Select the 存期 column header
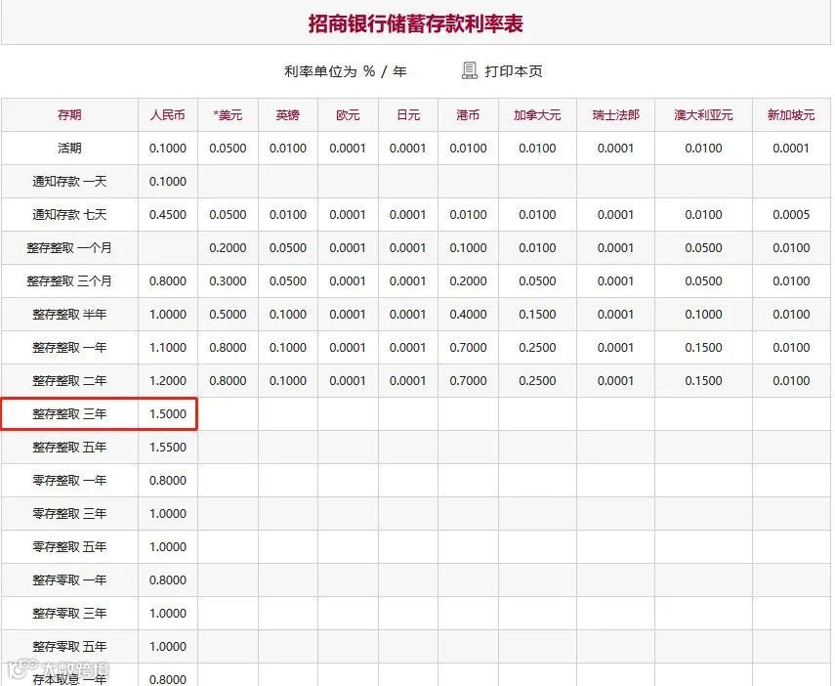This screenshot has height=686, width=835. [69, 115]
